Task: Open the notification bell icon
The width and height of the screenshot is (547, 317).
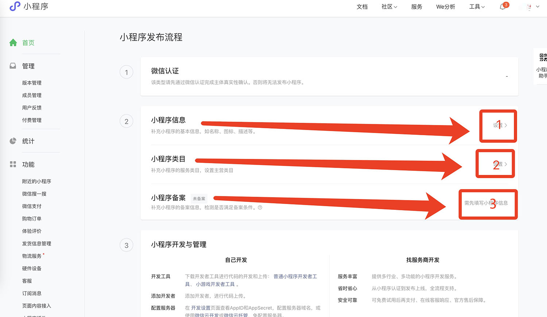Action: point(503,7)
